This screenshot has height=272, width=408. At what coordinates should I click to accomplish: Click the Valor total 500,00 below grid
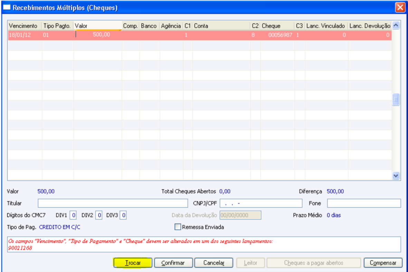[x=46, y=191]
